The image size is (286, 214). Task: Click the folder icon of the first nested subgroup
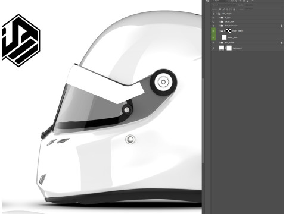[x=222, y=18]
